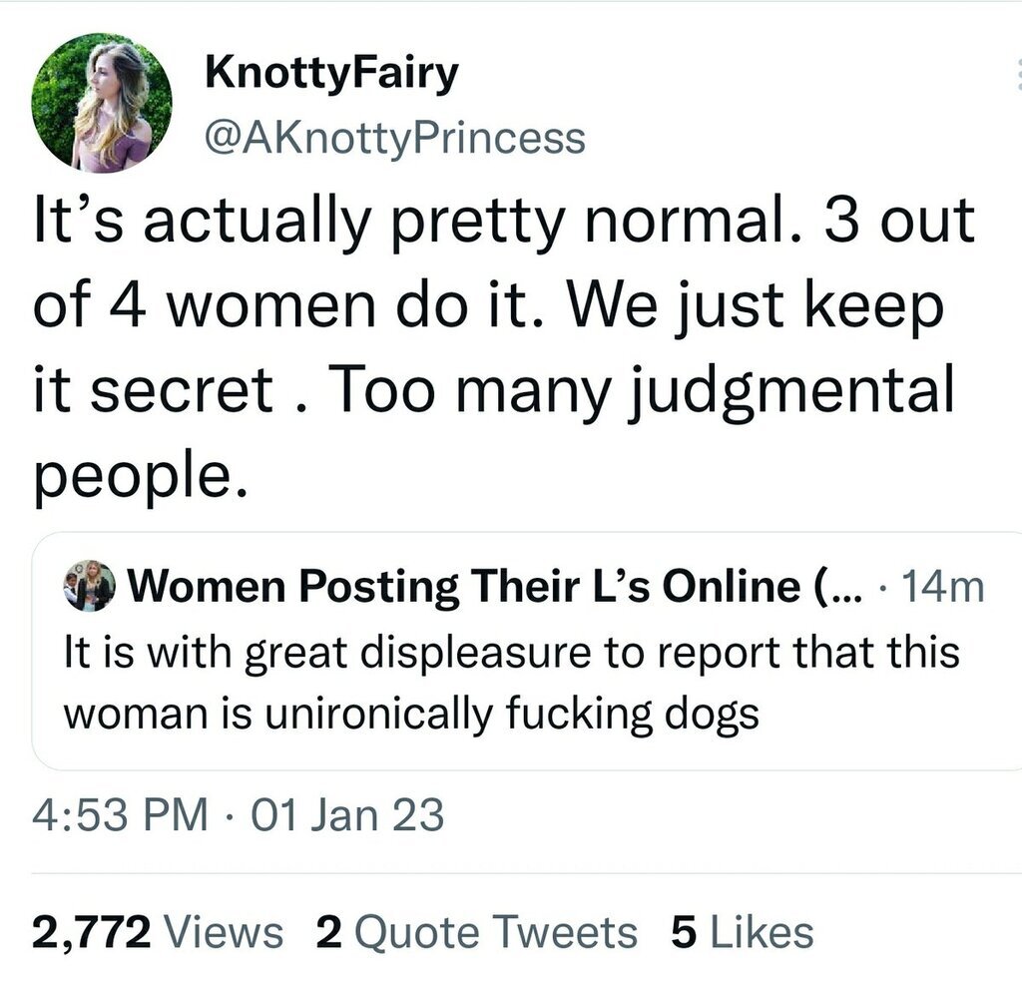
Task: View the 5 Likes list
Action: click(743, 932)
